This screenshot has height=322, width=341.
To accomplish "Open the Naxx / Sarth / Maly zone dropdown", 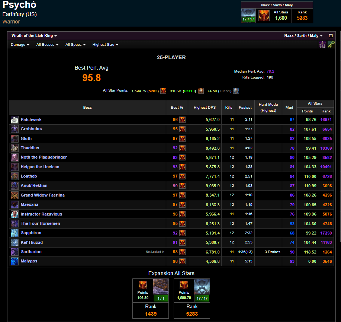I will (x=303, y=36).
